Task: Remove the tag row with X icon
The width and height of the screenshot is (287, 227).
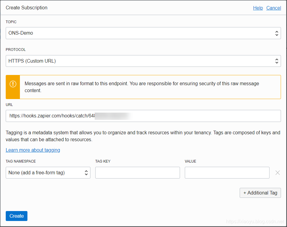Action: (278, 173)
